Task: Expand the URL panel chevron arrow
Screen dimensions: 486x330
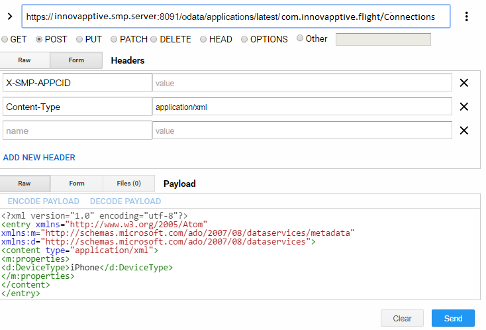Action: (x=9, y=17)
